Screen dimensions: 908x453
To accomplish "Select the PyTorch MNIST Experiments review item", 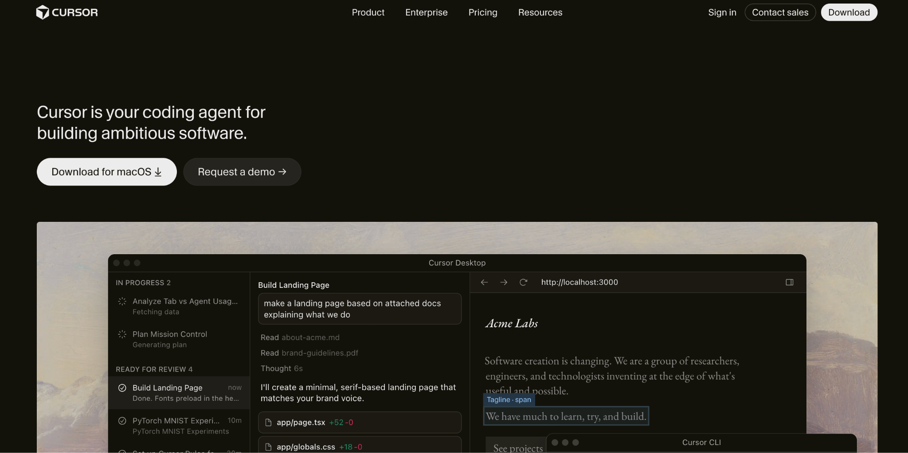I will (x=179, y=426).
